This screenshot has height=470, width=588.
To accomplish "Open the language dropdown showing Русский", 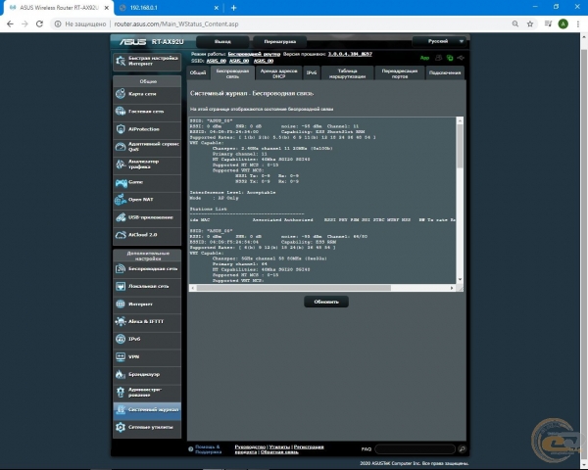I will 439,41.
